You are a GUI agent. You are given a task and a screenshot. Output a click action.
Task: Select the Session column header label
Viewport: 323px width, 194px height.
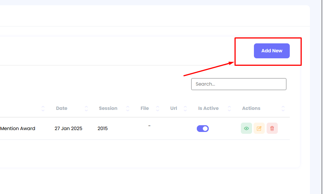coord(108,108)
